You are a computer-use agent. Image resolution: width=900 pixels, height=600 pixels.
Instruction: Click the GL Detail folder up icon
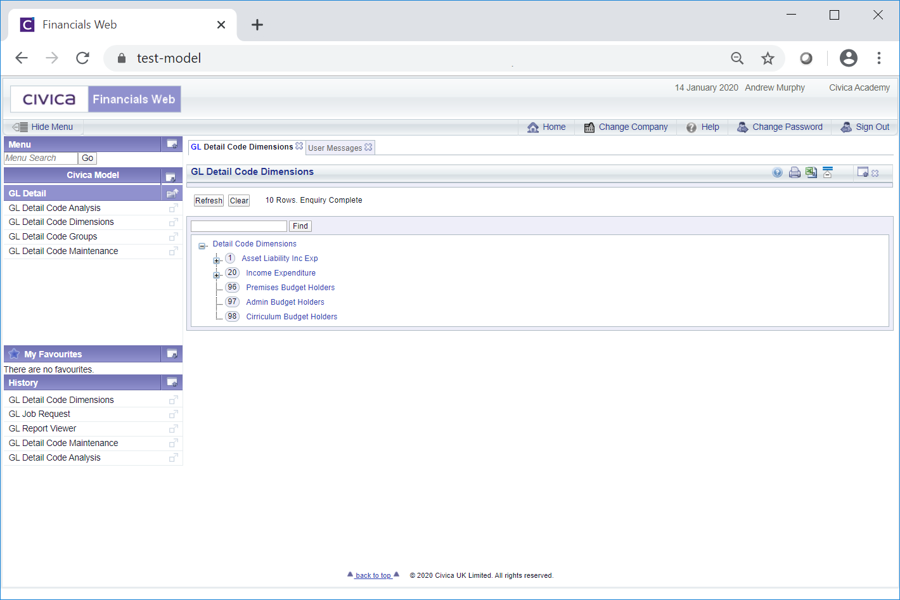click(172, 193)
